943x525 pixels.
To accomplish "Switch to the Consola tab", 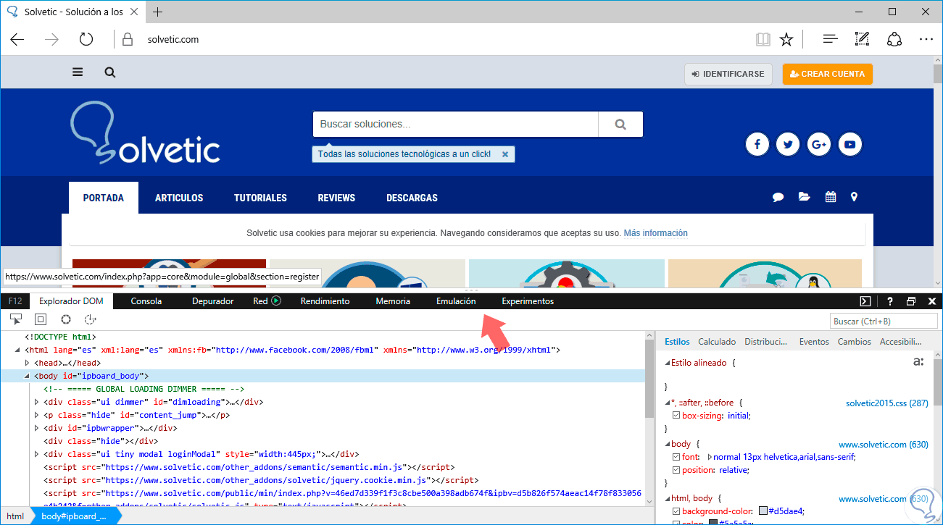I will 146,301.
